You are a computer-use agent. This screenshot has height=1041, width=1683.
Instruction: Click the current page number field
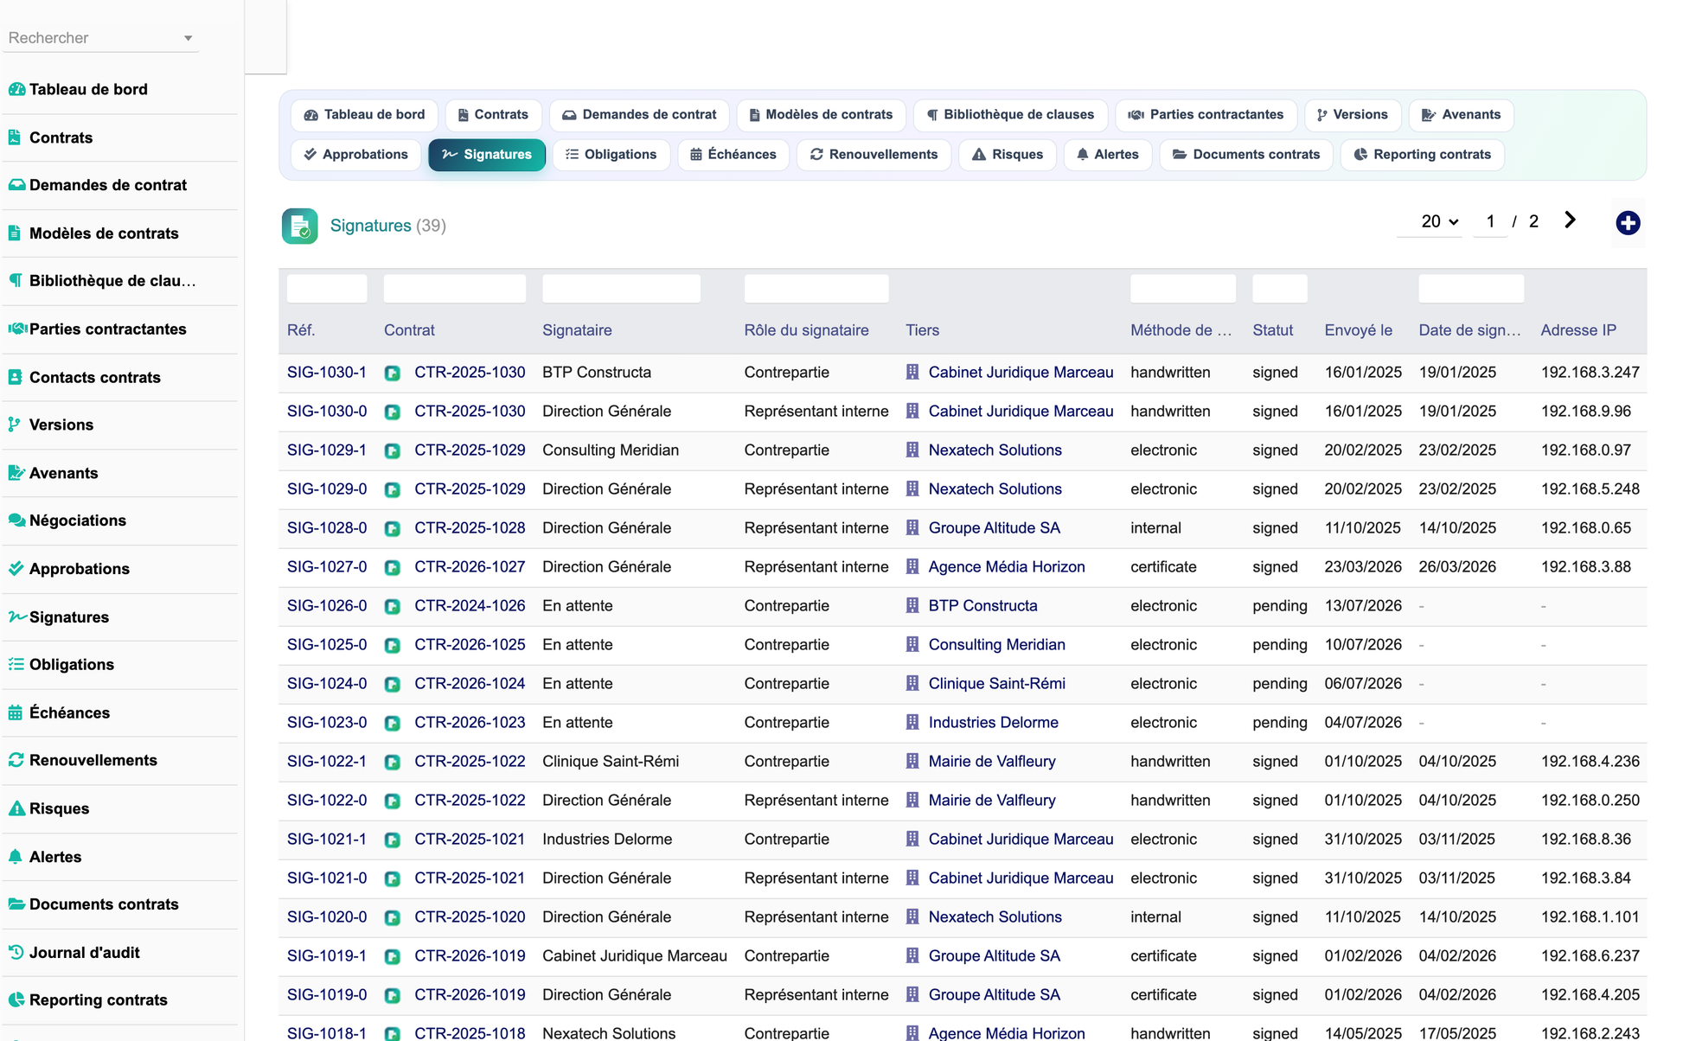pos(1490,222)
